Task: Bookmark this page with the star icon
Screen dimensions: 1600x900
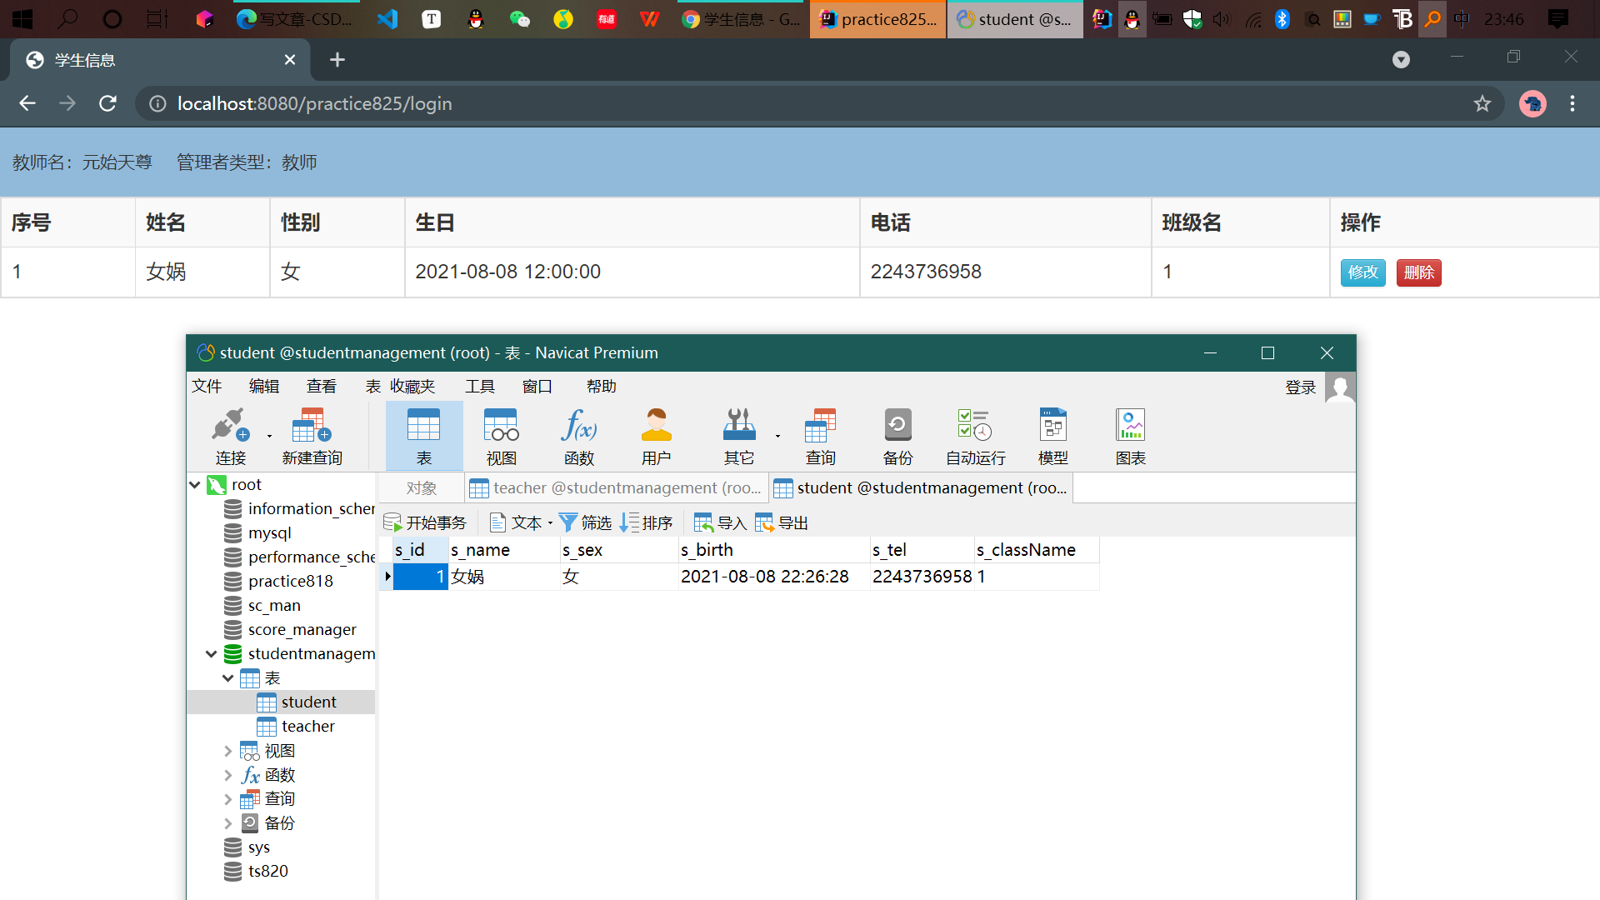Action: (1482, 103)
